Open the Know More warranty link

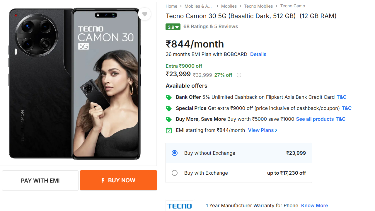(x=314, y=205)
